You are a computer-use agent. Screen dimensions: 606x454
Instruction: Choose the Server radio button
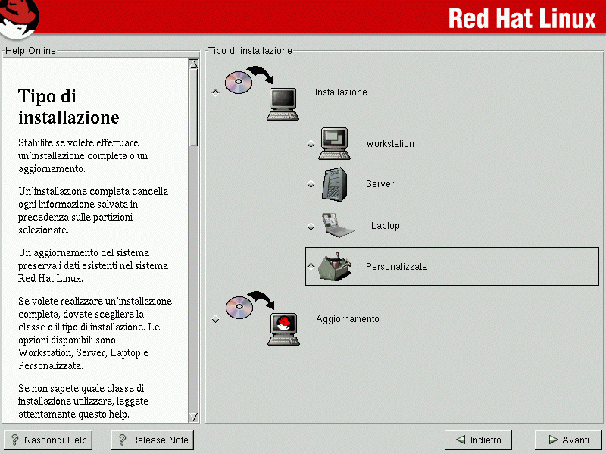coord(311,184)
